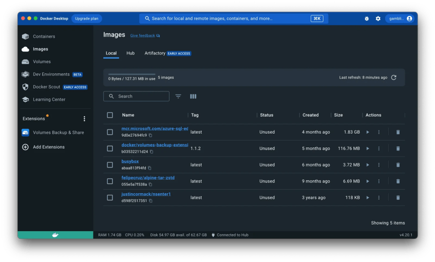This screenshot has height=262, width=435.
Task: Click Add Extensions plus icon
Action: 25,147
